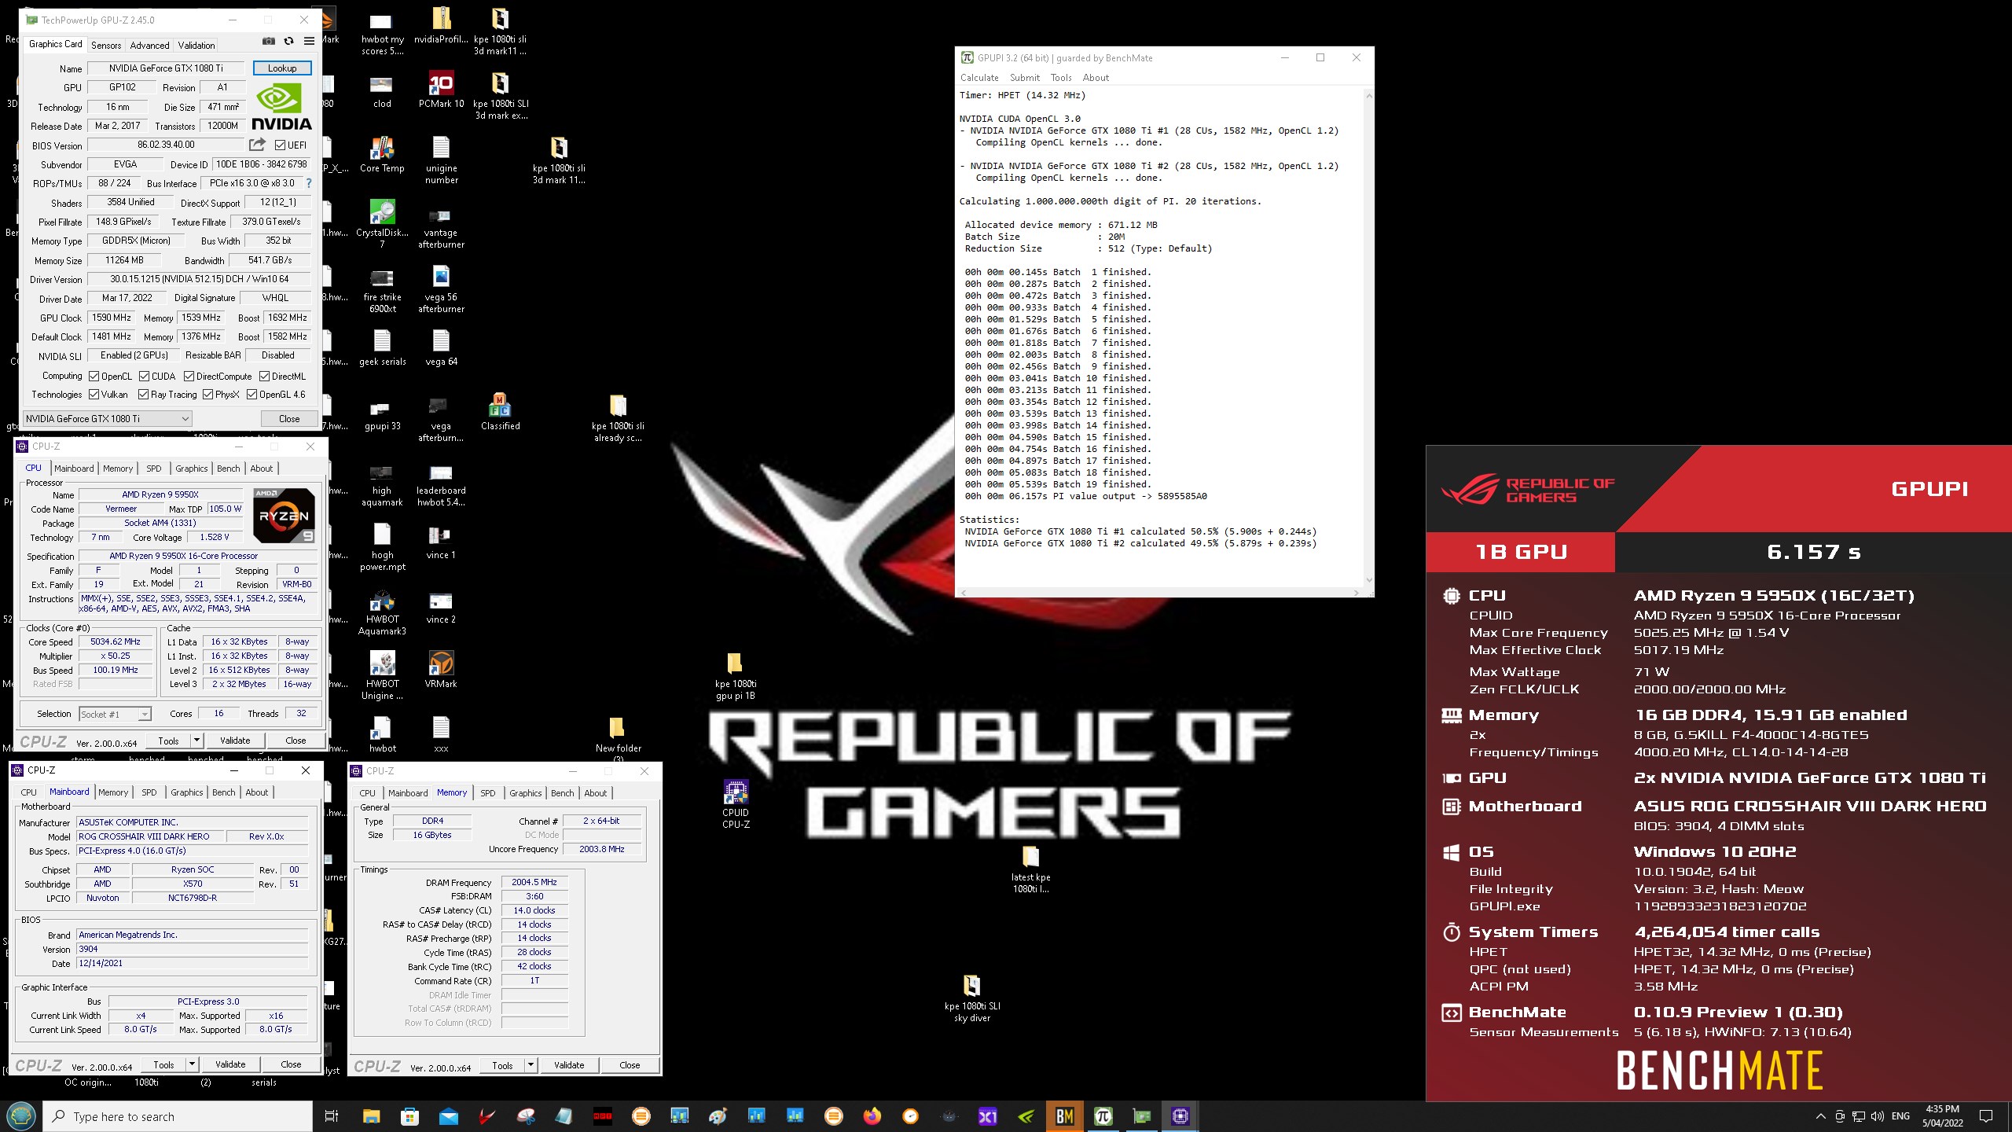This screenshot has height=1132, width=2012.
Task: Click the BenchMate BM taskbar icon
Action: (1064, 1116)
